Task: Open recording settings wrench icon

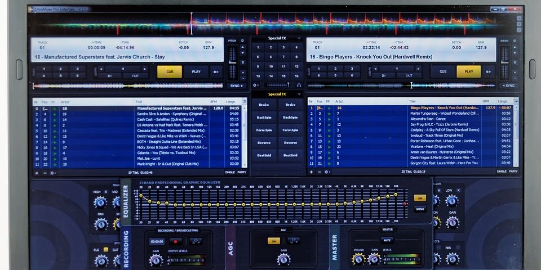Action: (196, 241)
